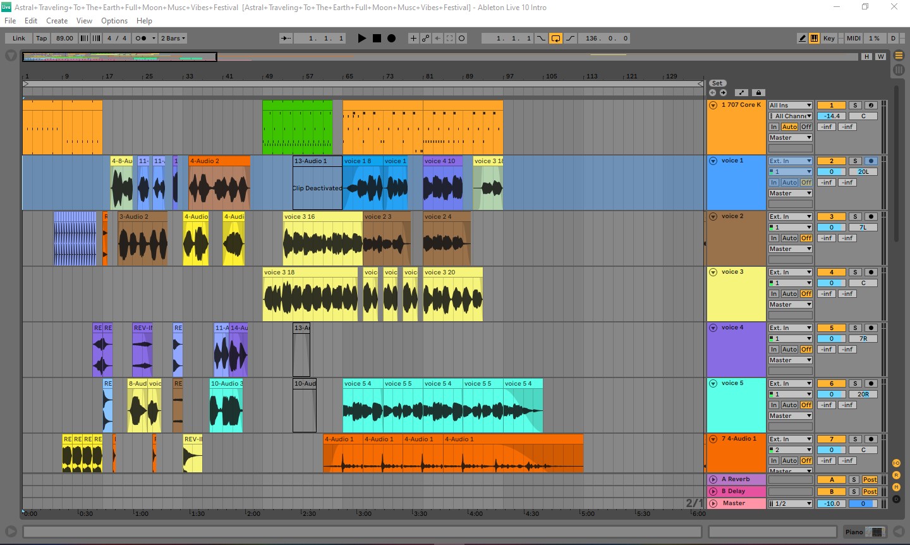The image size is (910, 545).
Task: Toggle the metronome button
Action: [140, 39]
